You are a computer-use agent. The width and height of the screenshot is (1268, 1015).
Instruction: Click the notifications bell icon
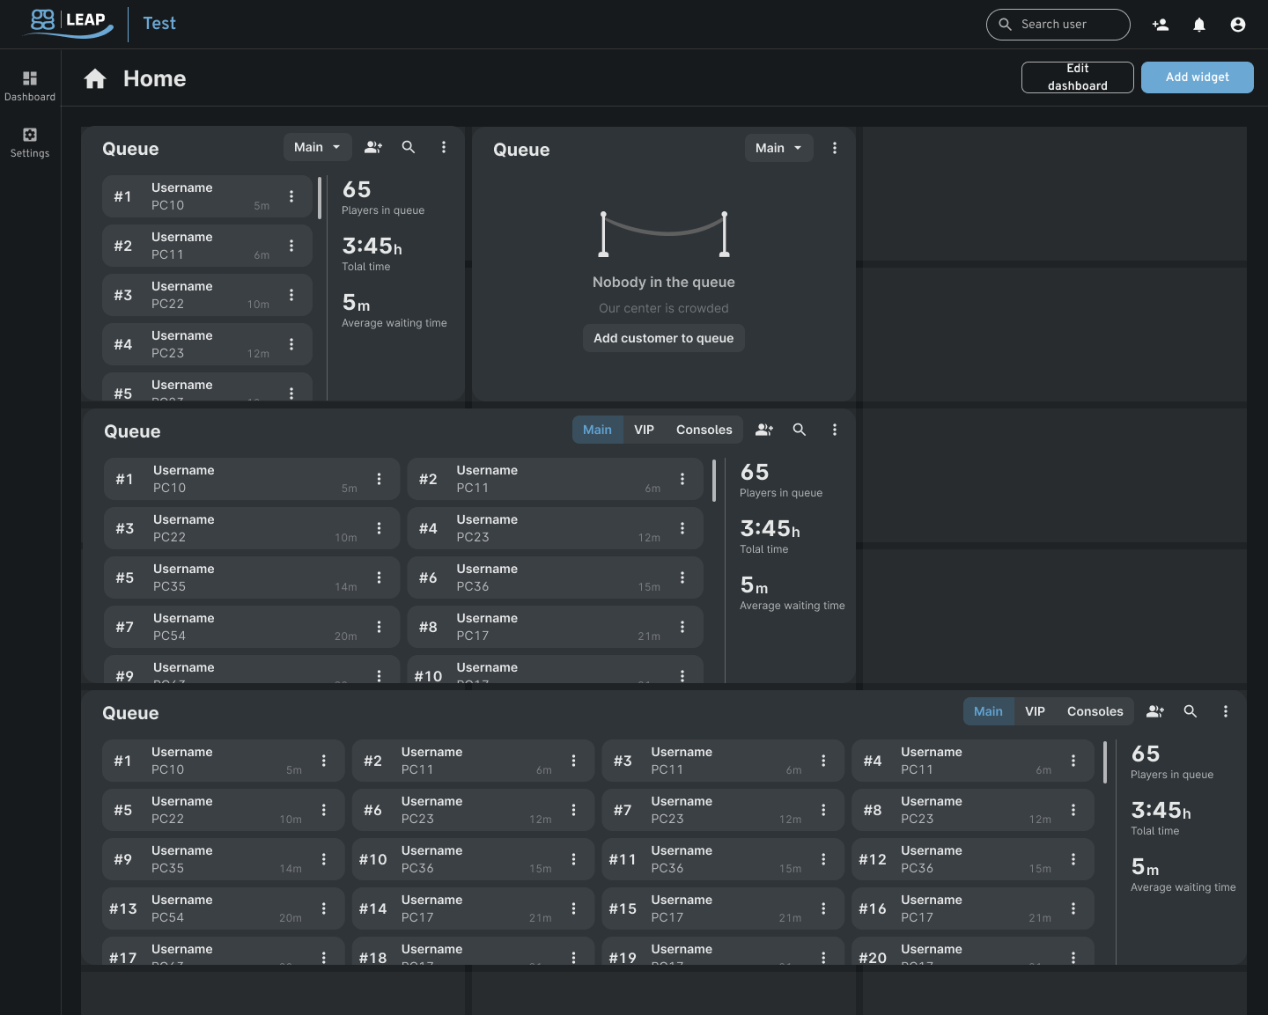[1198, 25]
